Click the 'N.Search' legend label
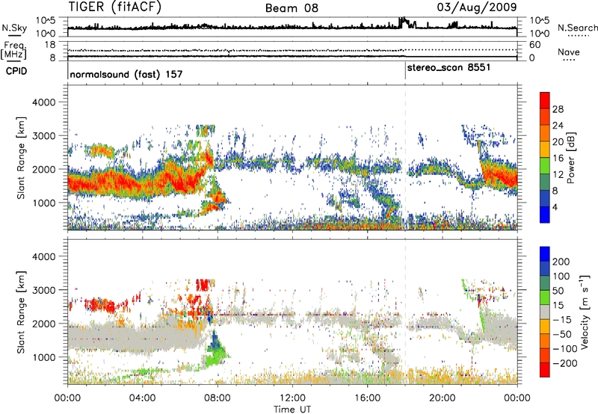Viewport: 598px width, 414px height. pos(577,28)
